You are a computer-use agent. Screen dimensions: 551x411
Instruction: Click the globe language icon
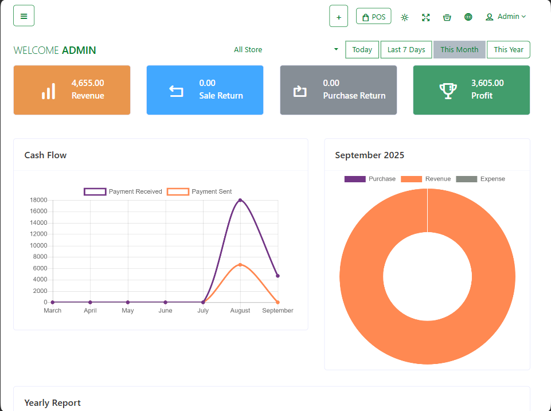pyautogui.click(x=468, y=17)
